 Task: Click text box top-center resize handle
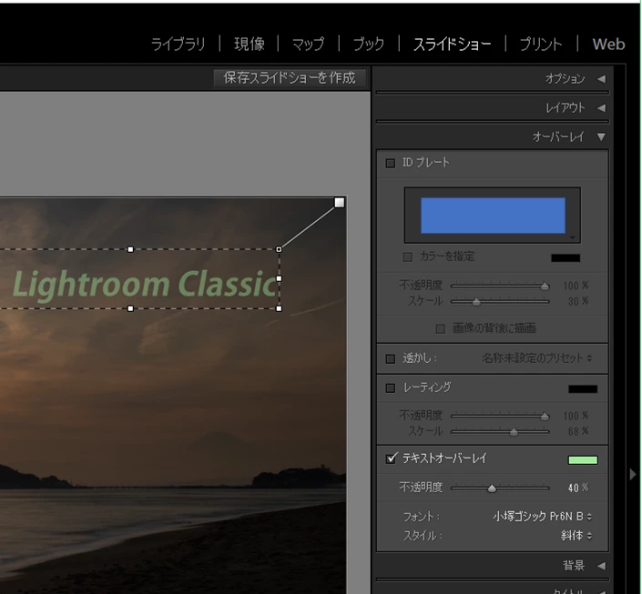click(x=130, y=249)
